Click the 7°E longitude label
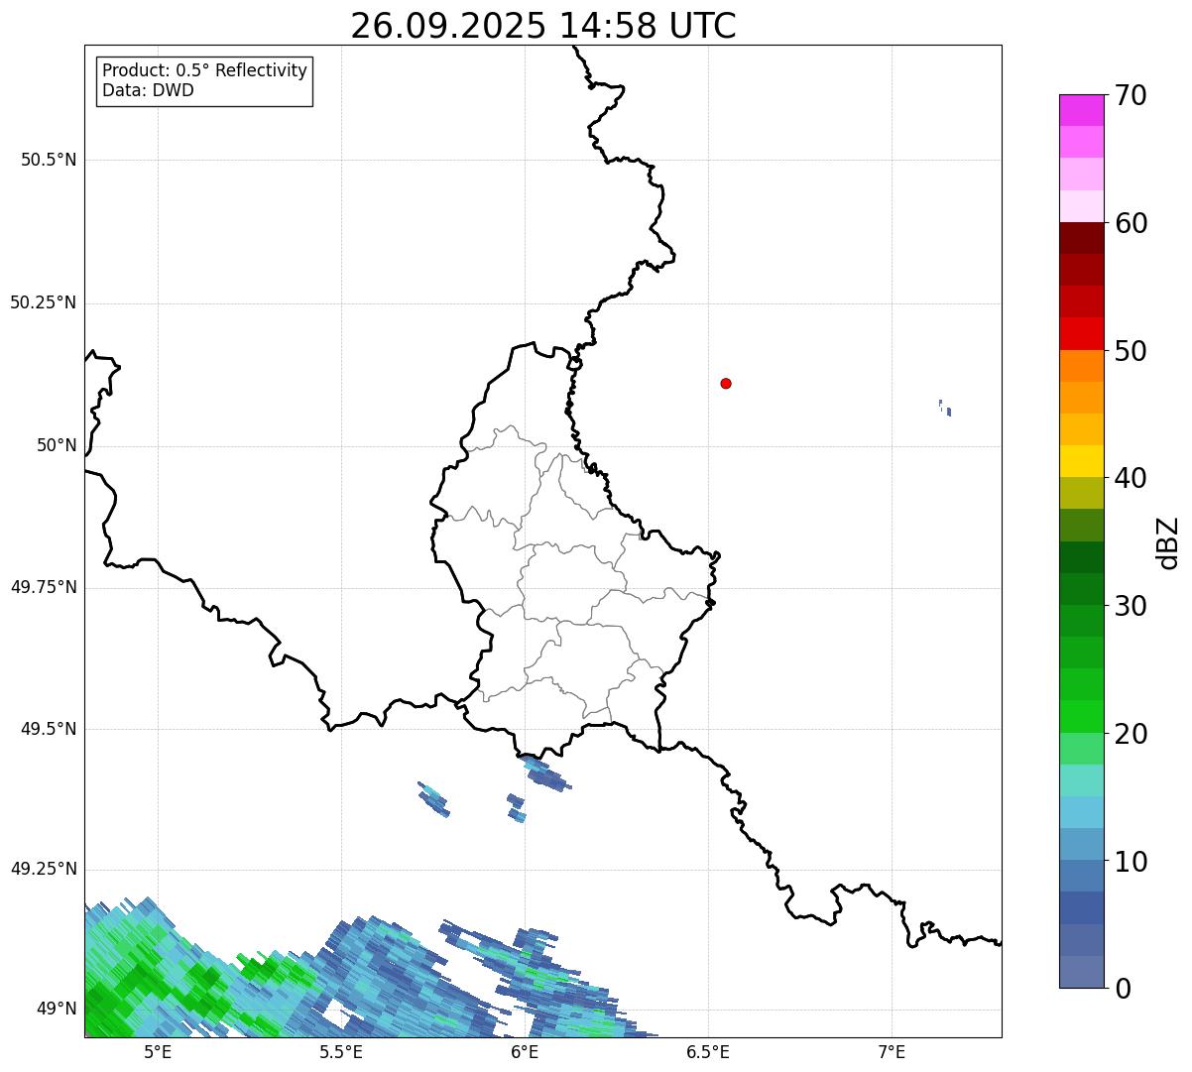The image size is (1192, 1072). (x=892, y=1051)
